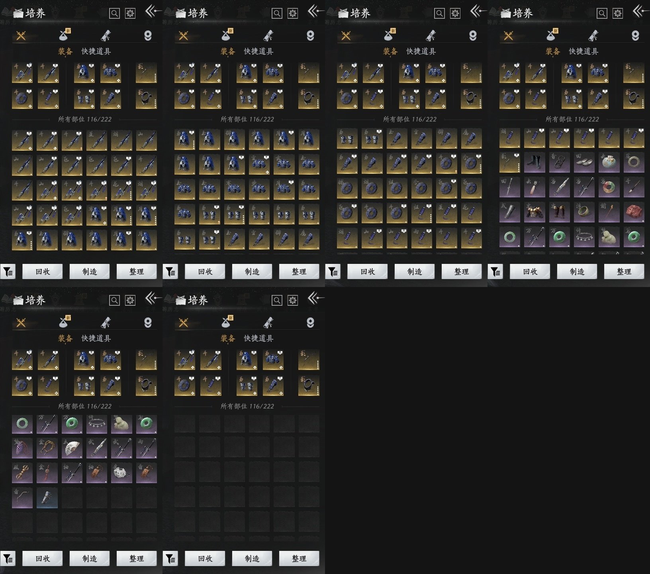Select the golden chest armor item
The image size is (650, 574).
(534, 212)
